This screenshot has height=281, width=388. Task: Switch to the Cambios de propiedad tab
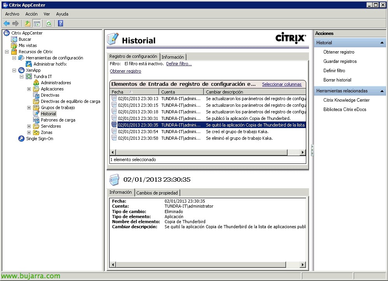click(157, 193)
